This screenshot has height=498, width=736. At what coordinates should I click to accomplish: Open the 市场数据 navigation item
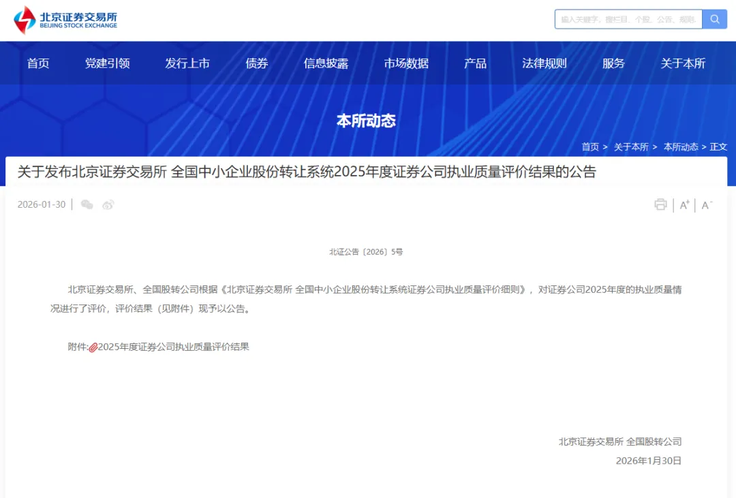406,63
